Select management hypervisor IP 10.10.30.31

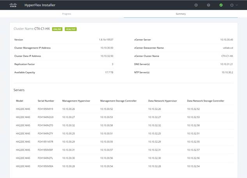tap(68, 150)
